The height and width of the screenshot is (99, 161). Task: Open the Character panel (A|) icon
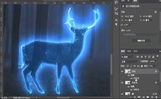click(116, 20)
